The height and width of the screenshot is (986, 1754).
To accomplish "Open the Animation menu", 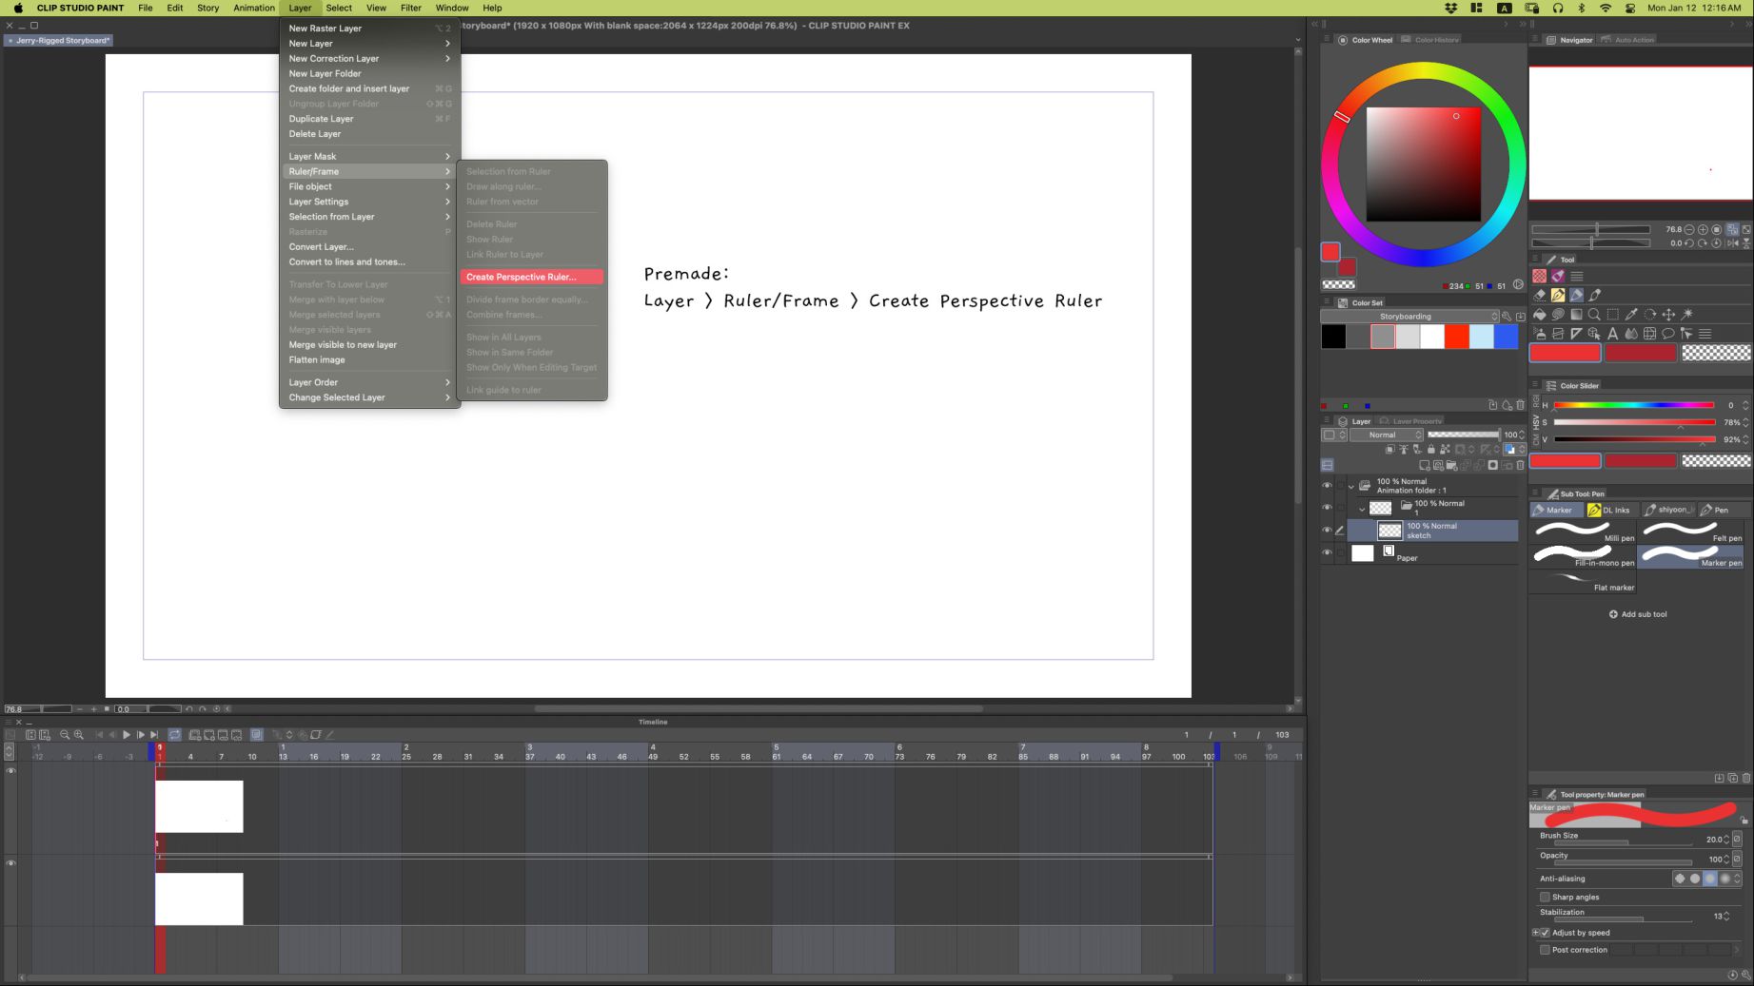I will (x=253, y=8).
